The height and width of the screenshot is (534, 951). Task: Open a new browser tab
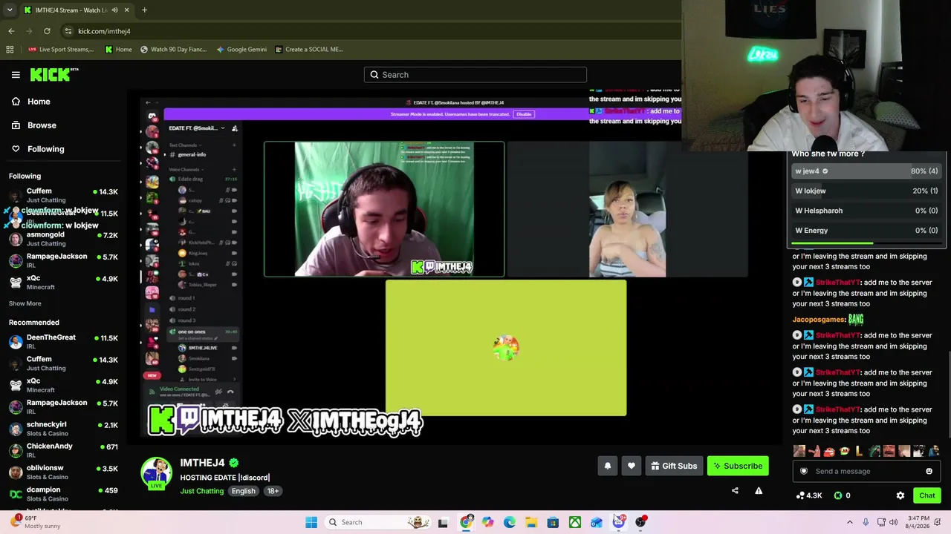click(x=144, y=10)
